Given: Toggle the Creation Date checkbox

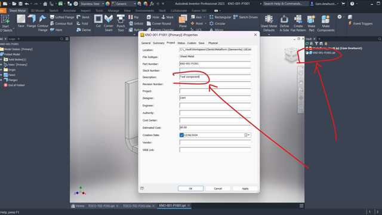Looking at the screenshot, I should point(181,135).
